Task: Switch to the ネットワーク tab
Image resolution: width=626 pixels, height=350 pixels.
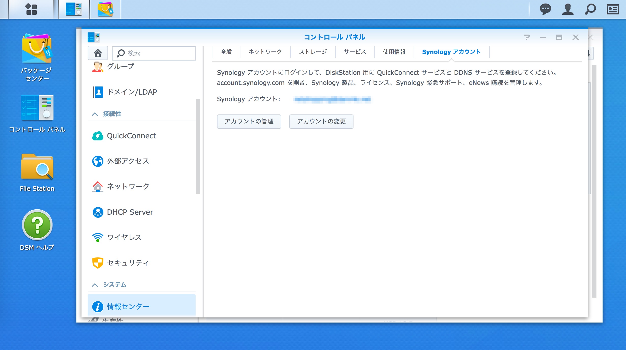Action: 265,52
